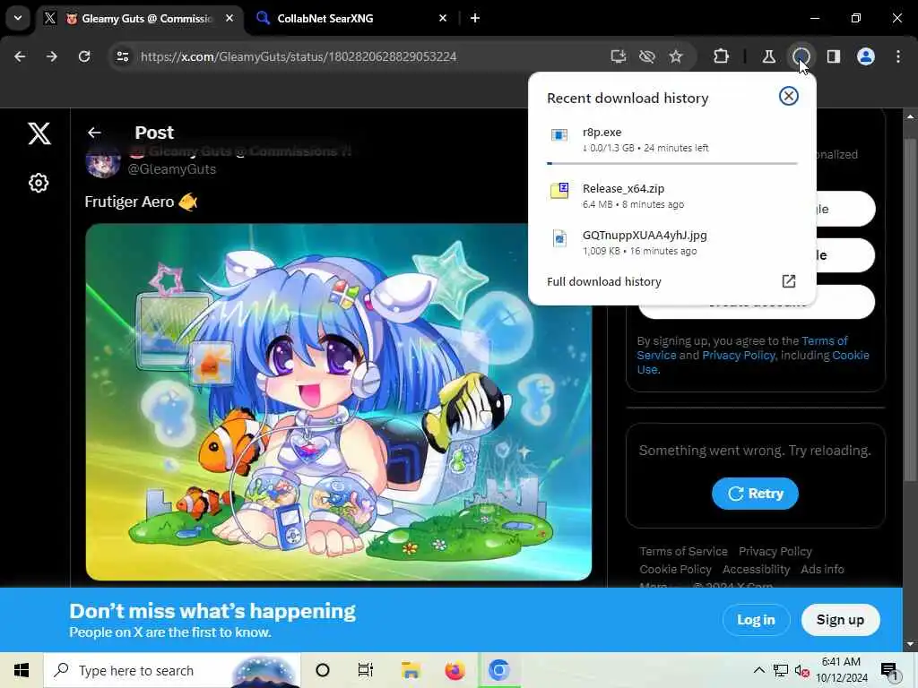Viewport: 918px width, 688px height.
Task: Open X settings gear in sidebar
Action: [39, 183]
